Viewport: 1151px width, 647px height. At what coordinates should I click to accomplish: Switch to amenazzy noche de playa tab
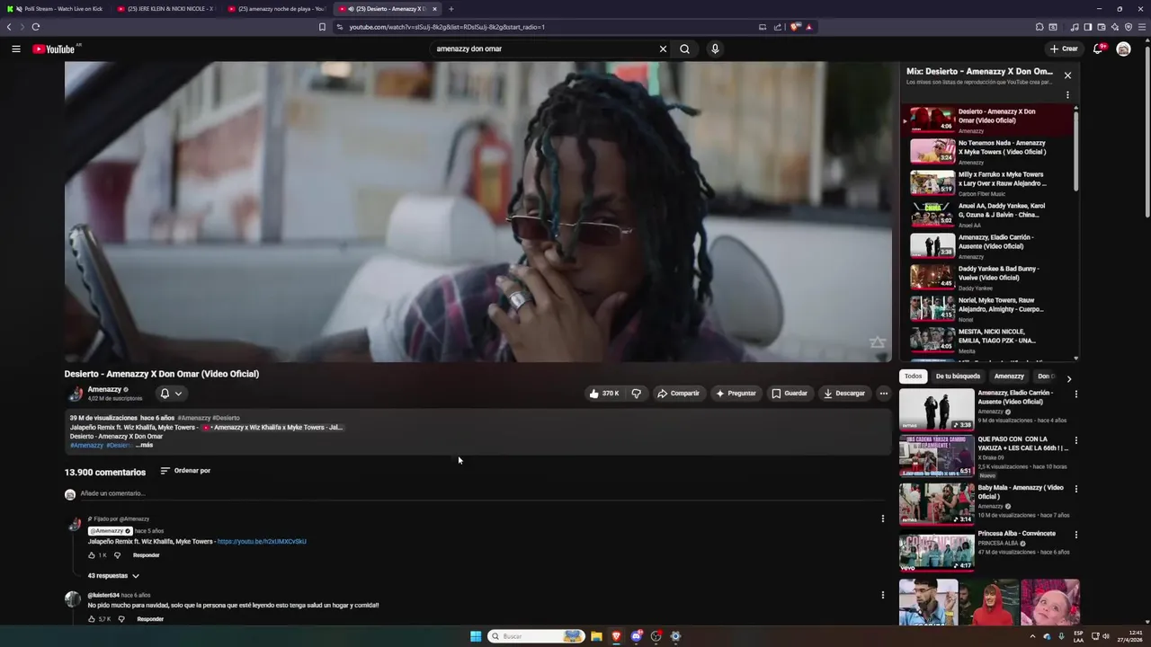pos(277,9)
